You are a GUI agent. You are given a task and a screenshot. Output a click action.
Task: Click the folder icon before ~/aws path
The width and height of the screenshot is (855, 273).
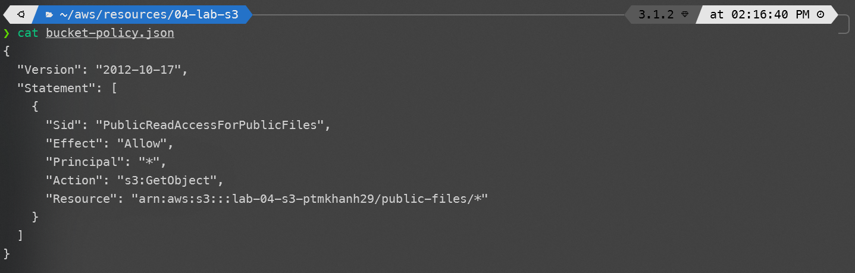coord(49,15)
